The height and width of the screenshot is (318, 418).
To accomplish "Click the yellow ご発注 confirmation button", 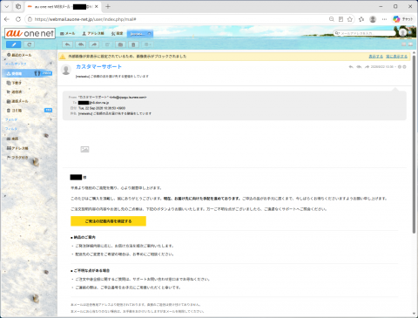I will pyautogui.click(x=108, y=221).
